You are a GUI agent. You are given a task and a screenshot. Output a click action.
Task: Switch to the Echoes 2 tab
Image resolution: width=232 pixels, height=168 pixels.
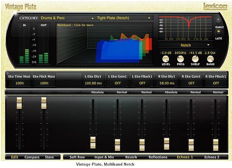[x=212, y=157]
